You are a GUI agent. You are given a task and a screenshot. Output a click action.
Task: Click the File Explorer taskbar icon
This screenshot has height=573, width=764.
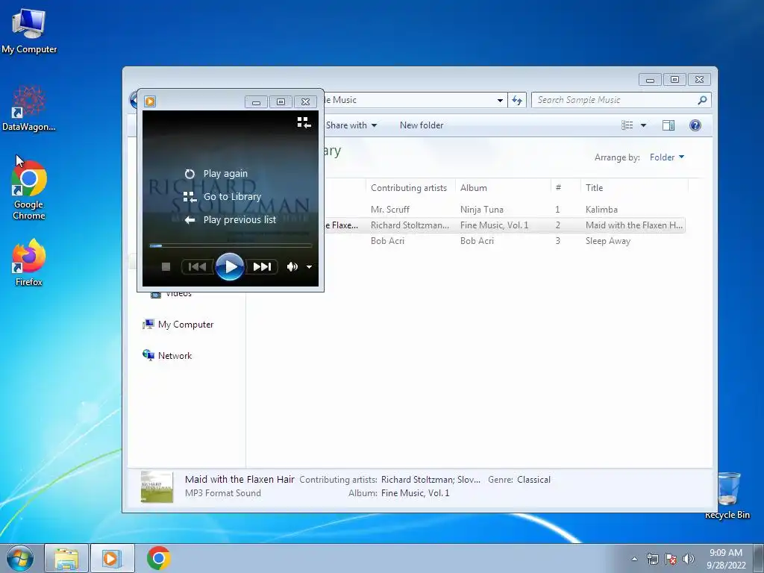(66, 558)
